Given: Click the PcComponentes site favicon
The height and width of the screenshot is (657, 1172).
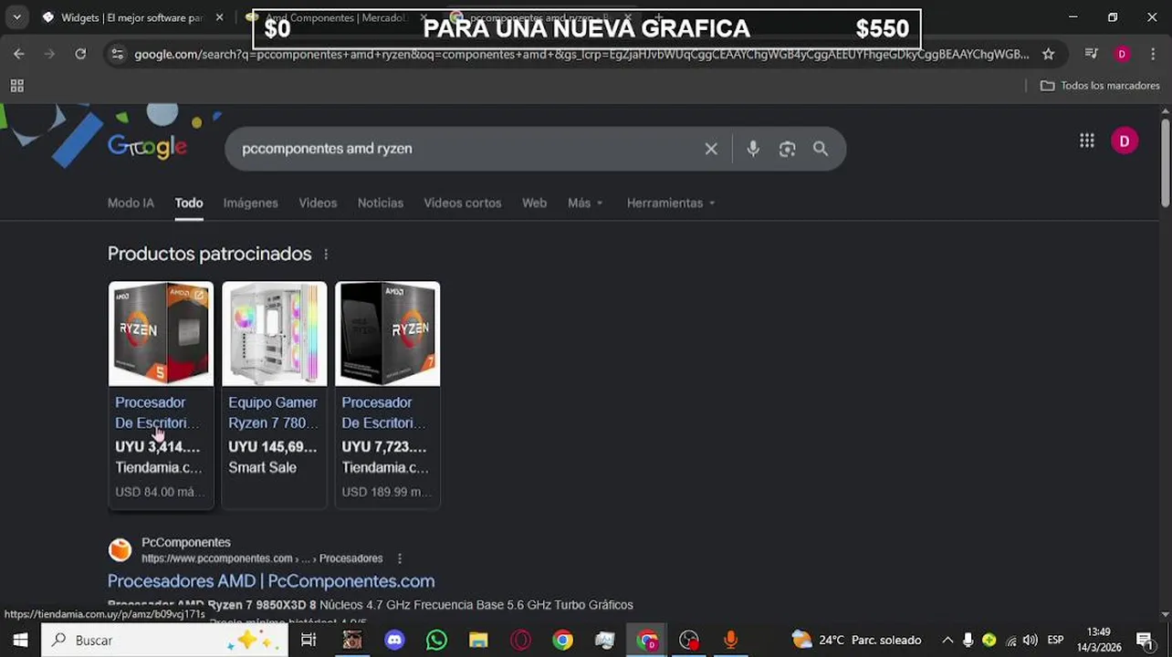Looking at the screenshot, I should (120, 549).
